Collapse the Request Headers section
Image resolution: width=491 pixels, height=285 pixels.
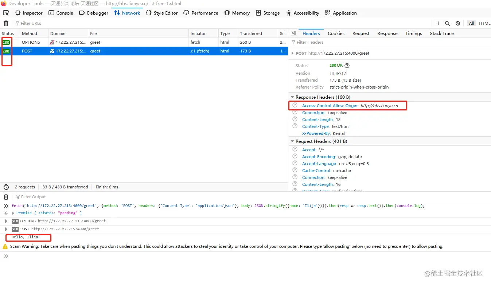(x=292, y=141)
